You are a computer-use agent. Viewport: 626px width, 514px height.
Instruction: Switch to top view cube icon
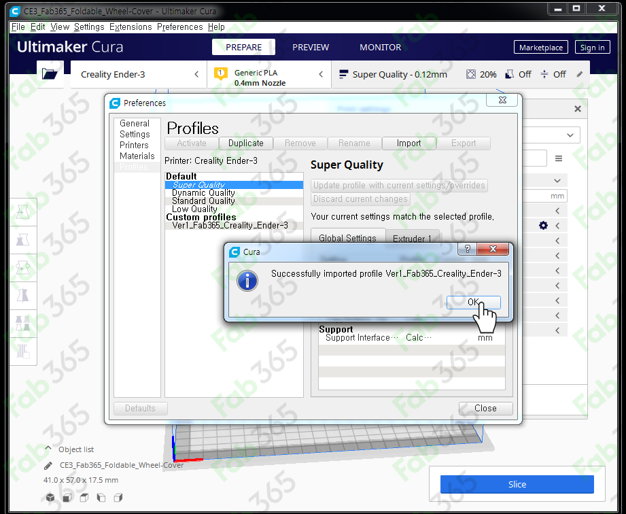[x=84, y=497]
